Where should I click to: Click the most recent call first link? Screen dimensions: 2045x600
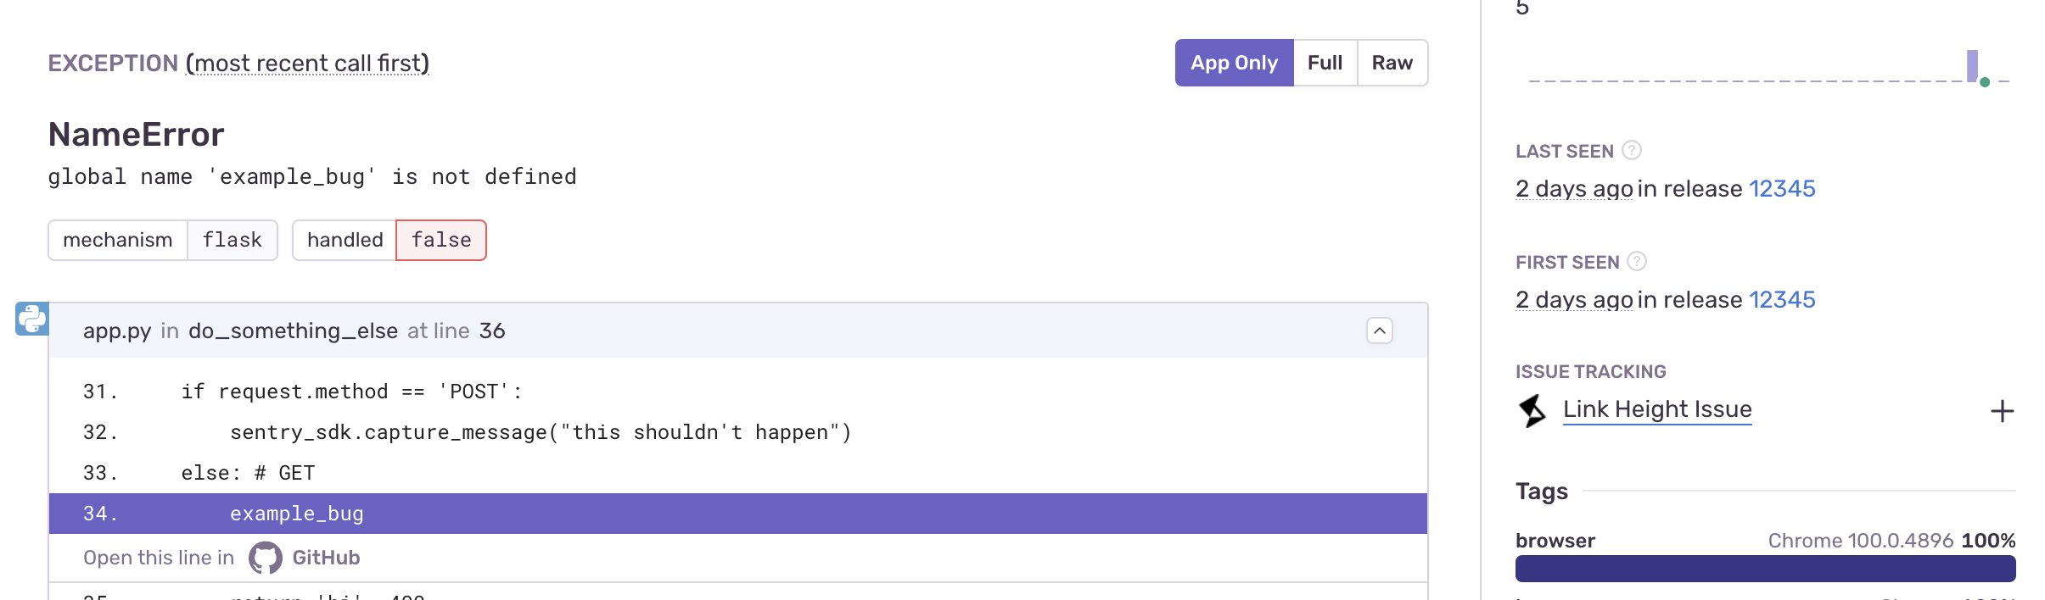coord(307,63)
